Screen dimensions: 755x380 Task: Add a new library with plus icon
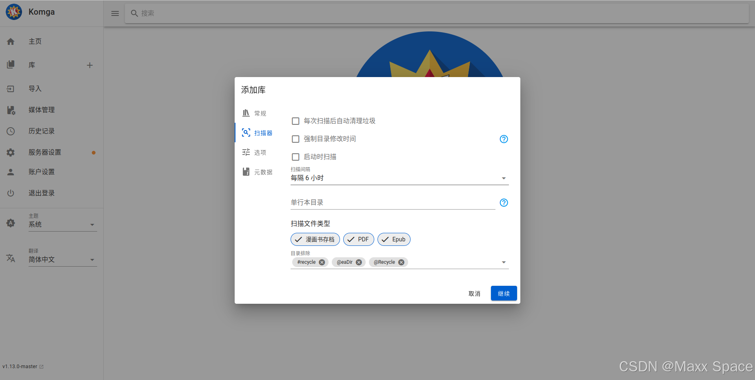pos(90,65)
